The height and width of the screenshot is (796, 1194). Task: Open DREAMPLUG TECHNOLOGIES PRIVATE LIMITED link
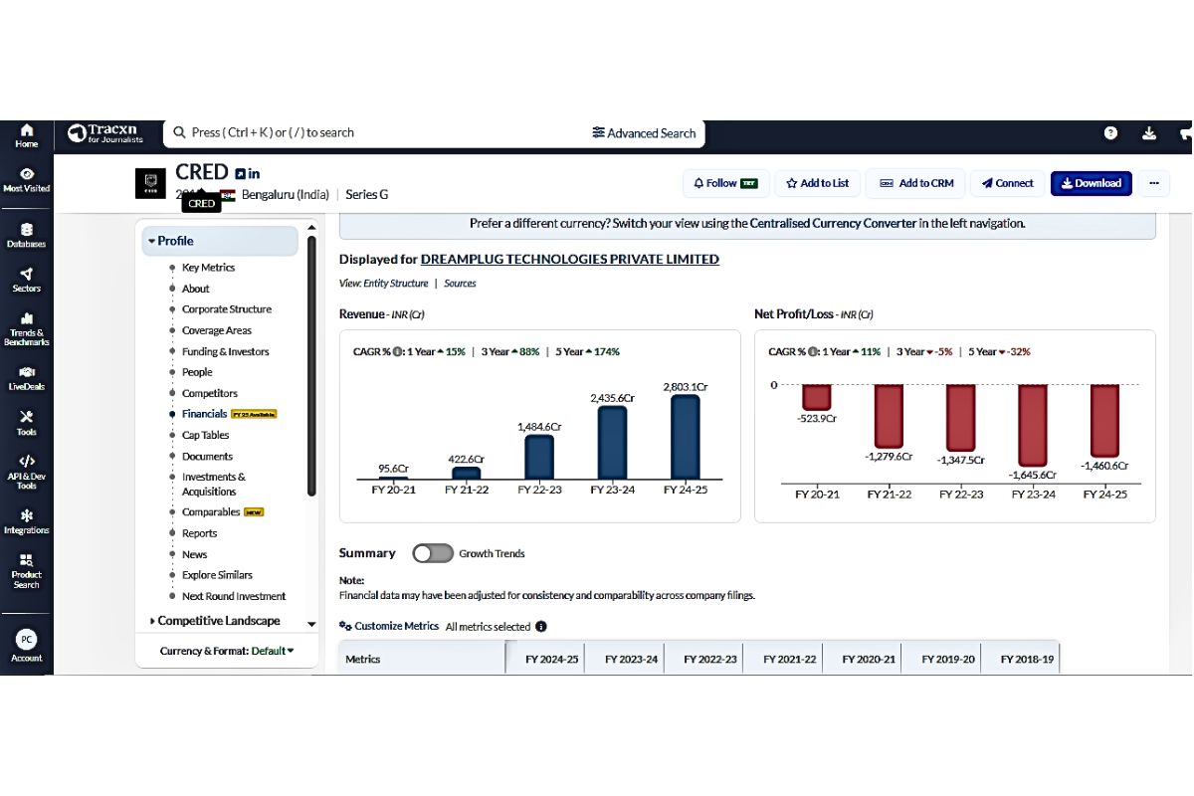(570, 259)
